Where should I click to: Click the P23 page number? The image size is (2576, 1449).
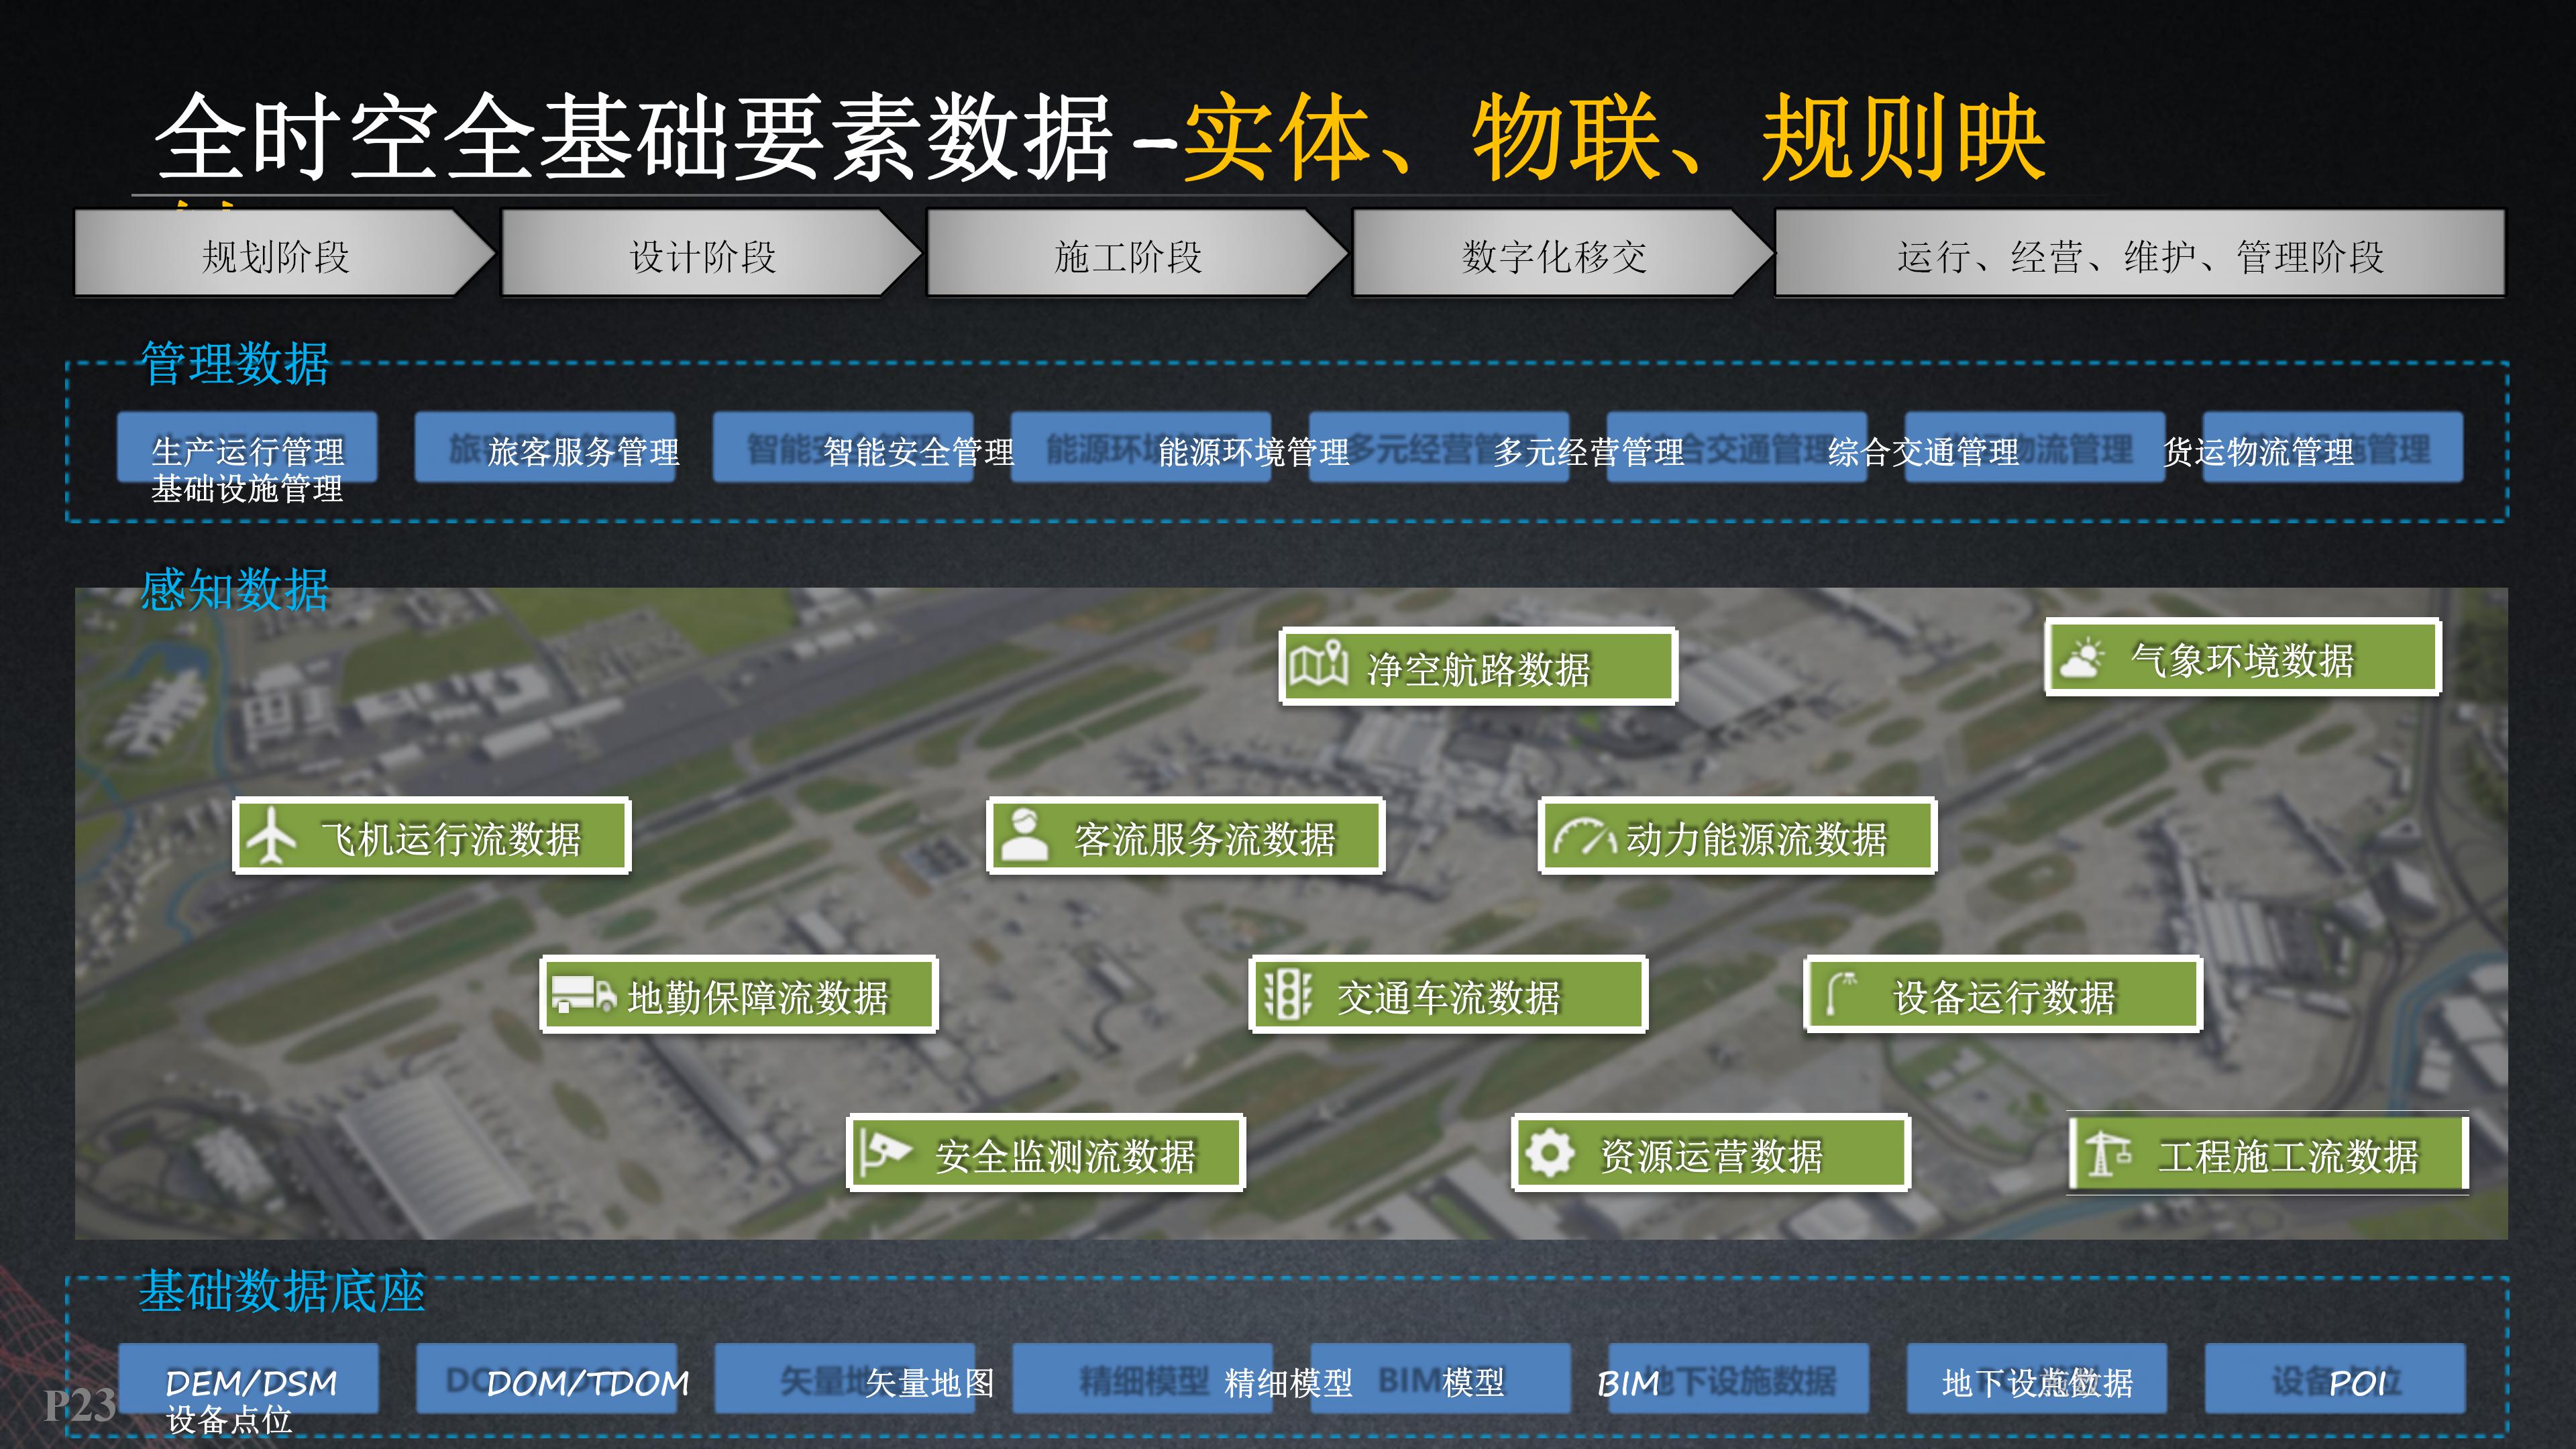point(80,1405)
